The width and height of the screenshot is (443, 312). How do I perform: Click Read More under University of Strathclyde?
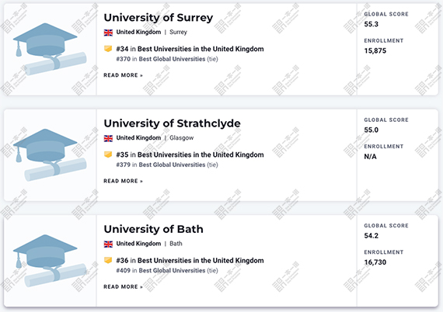click(123, 181)
